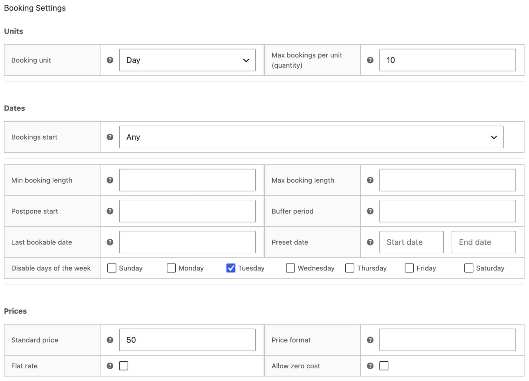
Task: Show help for Buffer period
Action: (x=370, y=211)
